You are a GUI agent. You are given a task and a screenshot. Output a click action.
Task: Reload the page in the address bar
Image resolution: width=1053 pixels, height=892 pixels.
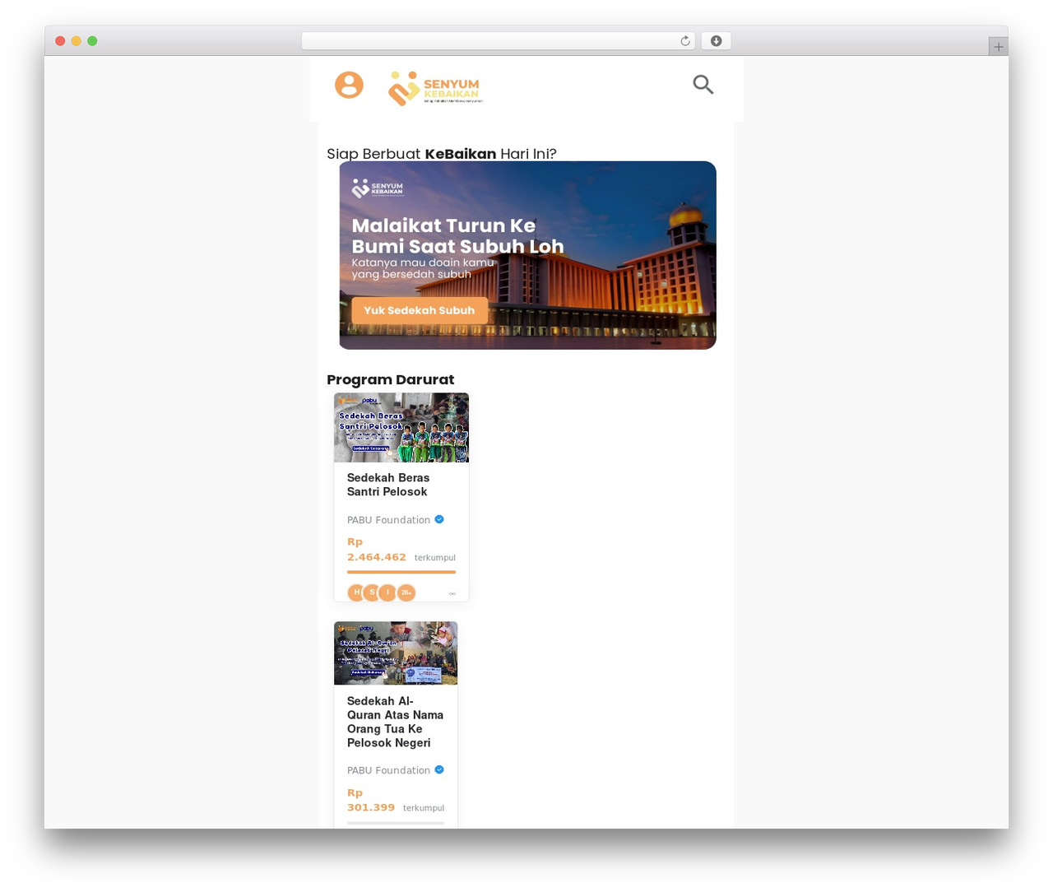pyautogui.click(x=684, y=41)
